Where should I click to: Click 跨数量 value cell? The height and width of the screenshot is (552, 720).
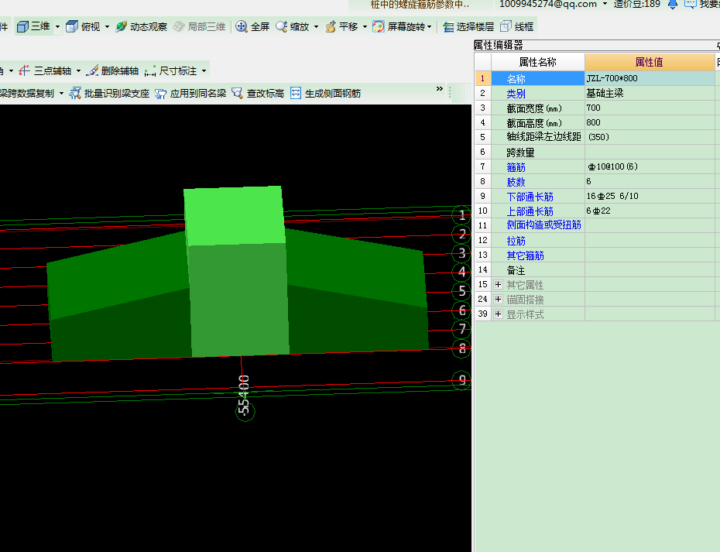pyautogui.click(x=650, y=152)
